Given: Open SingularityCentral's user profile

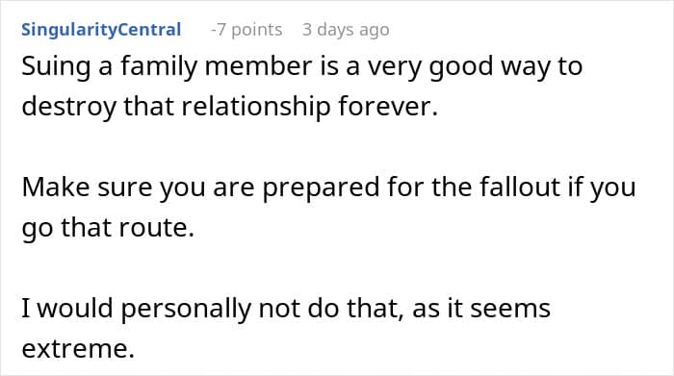Looking at the screenshot, I should pyautogui.click(x=101, y=30).
